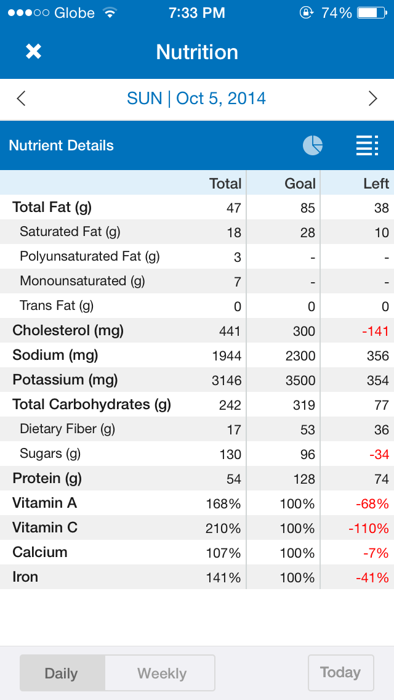This screenshot has width=394, height=700.
Task: Select the Goal column header
Action: (x=300, y=184)
